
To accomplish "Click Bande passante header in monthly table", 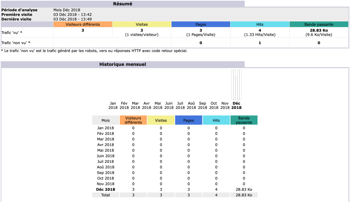I will pos(244,120).
